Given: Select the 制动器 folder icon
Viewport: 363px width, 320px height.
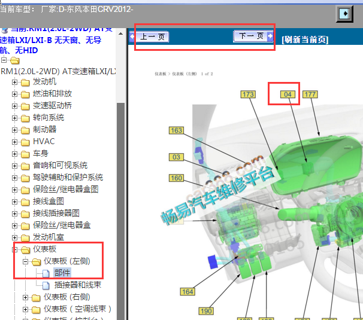Looking at the screenshot, I should tap(25, 130).
